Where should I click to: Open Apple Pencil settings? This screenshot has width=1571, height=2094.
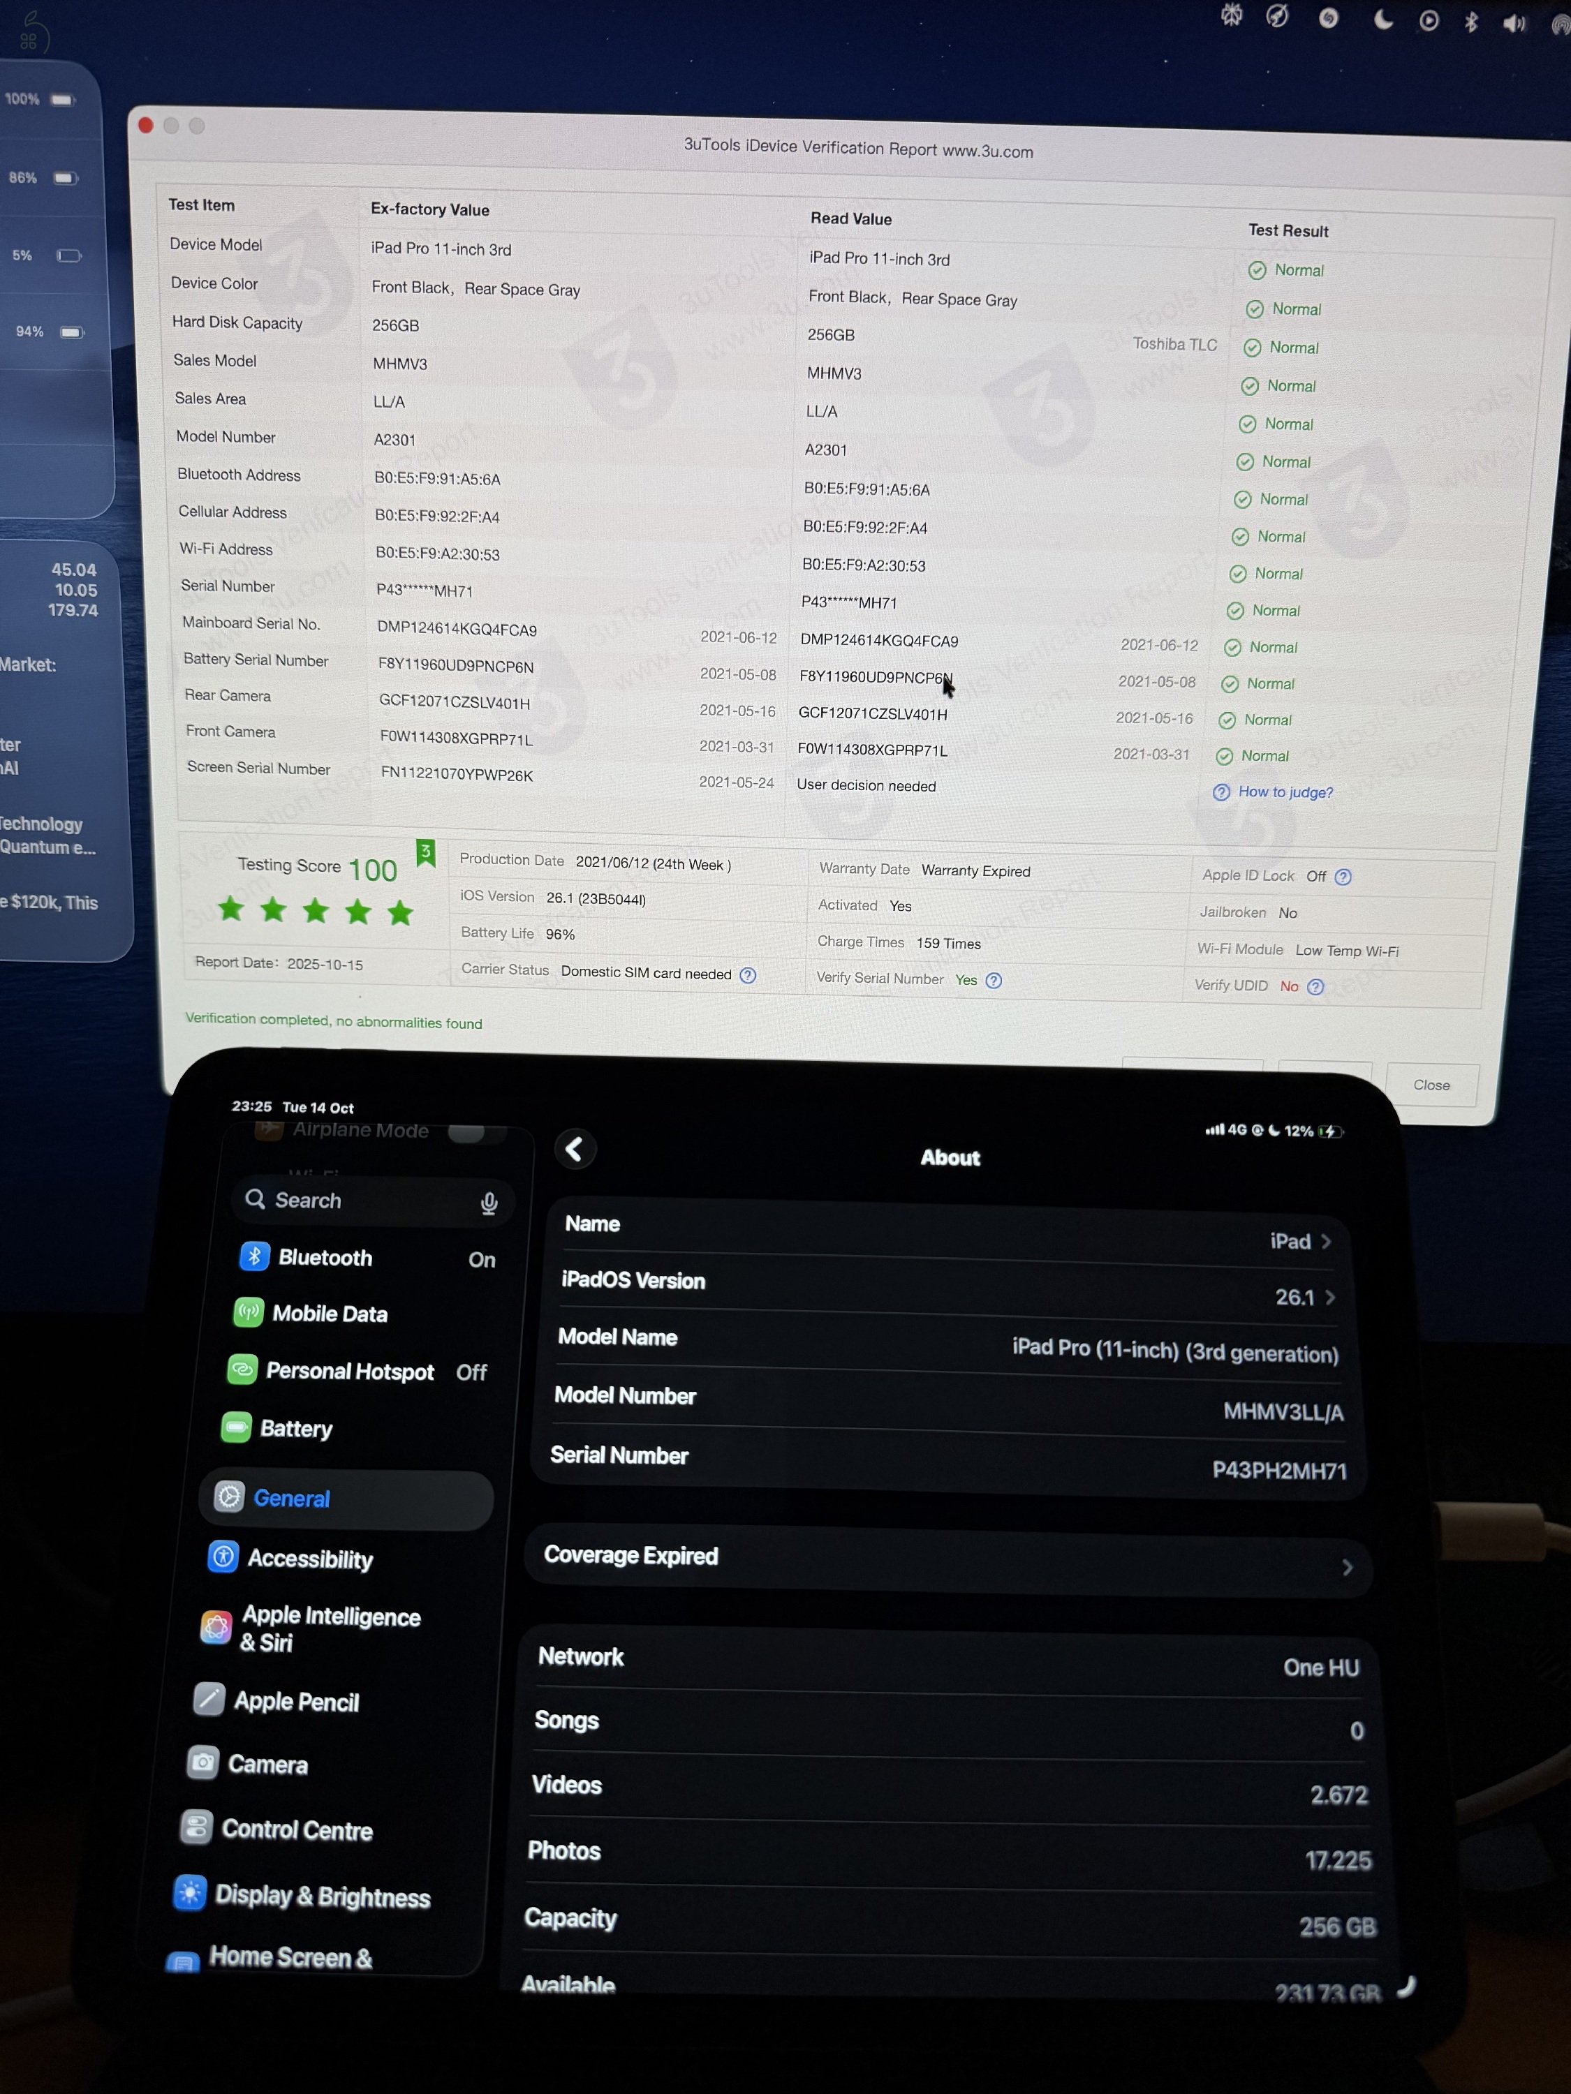click(x=295, y=1701)
